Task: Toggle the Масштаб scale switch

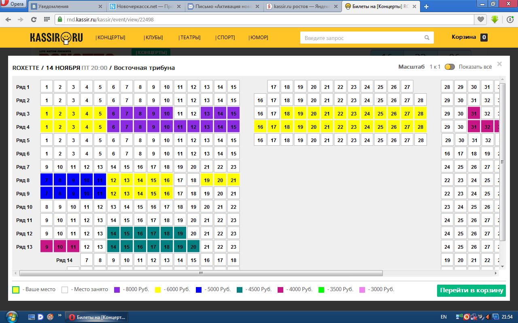Action: [x=450, y=67]
